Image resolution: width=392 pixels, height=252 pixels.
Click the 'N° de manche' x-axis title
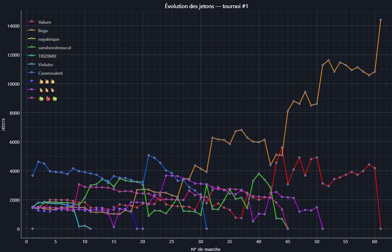click(206, 249)
